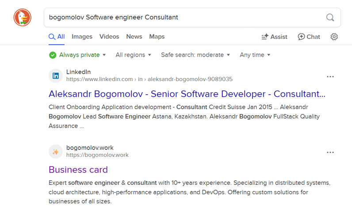This screenshot has height=214, width=352.
Task: Click the LinkedIn favicon icon
Action: coord(56,76)
